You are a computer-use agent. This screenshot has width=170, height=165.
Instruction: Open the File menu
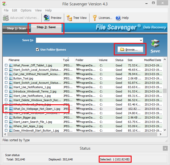[6, 10]
